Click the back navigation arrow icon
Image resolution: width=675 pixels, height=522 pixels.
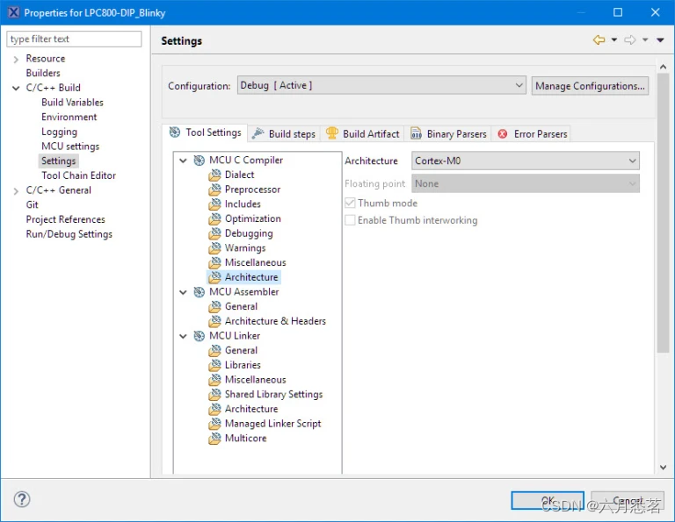599,40
